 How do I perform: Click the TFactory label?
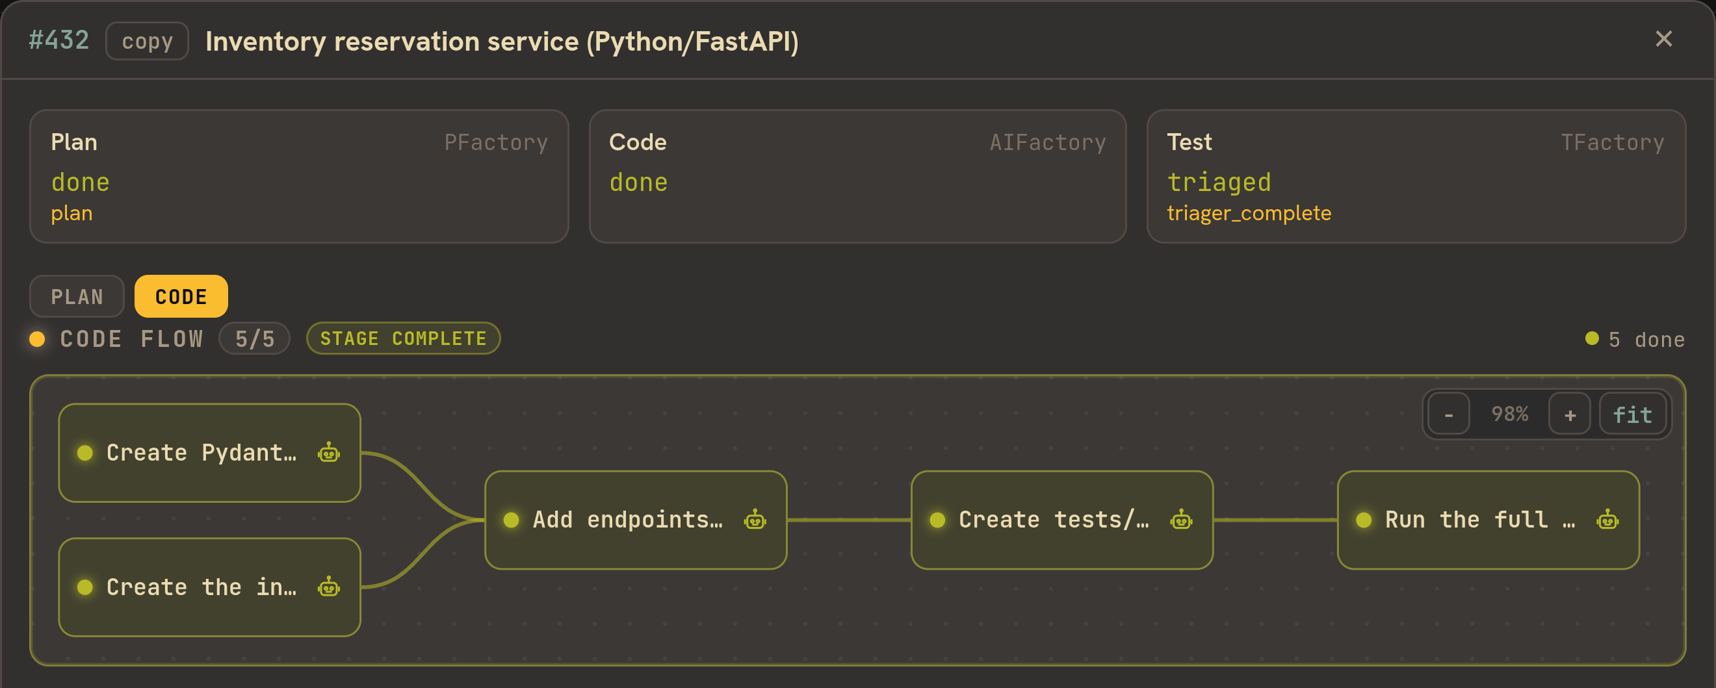[1612, 142]
